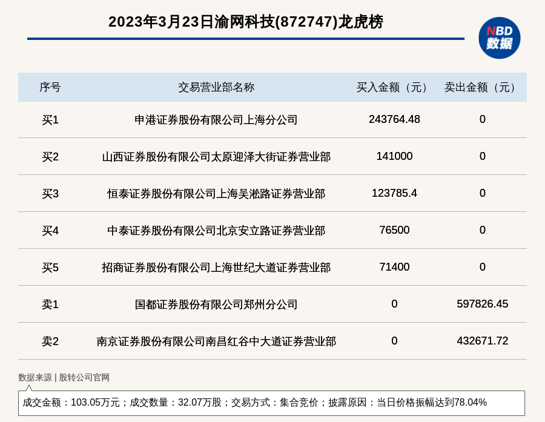Click the value 597826.45
This screenshot has width=545, height=422.
click(x=482, y=304)
